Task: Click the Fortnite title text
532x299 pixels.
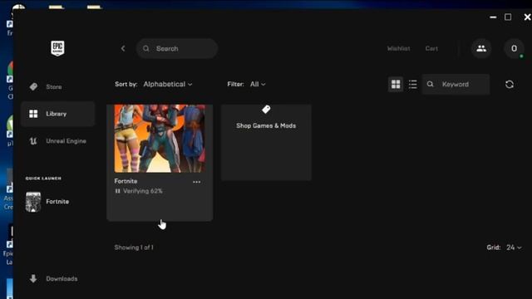Action: [126, 181]
